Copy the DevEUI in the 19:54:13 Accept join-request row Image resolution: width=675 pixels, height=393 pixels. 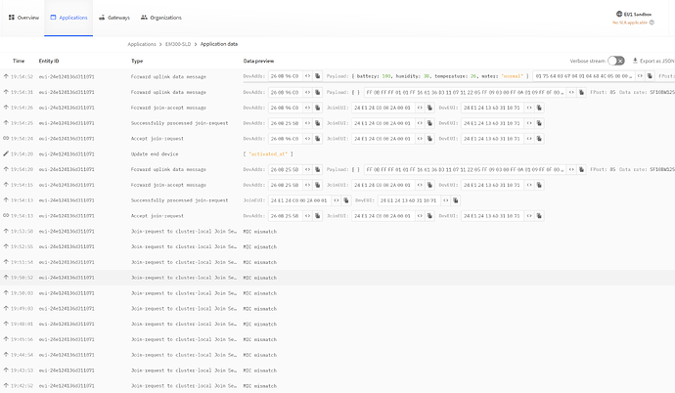(539, 216)
